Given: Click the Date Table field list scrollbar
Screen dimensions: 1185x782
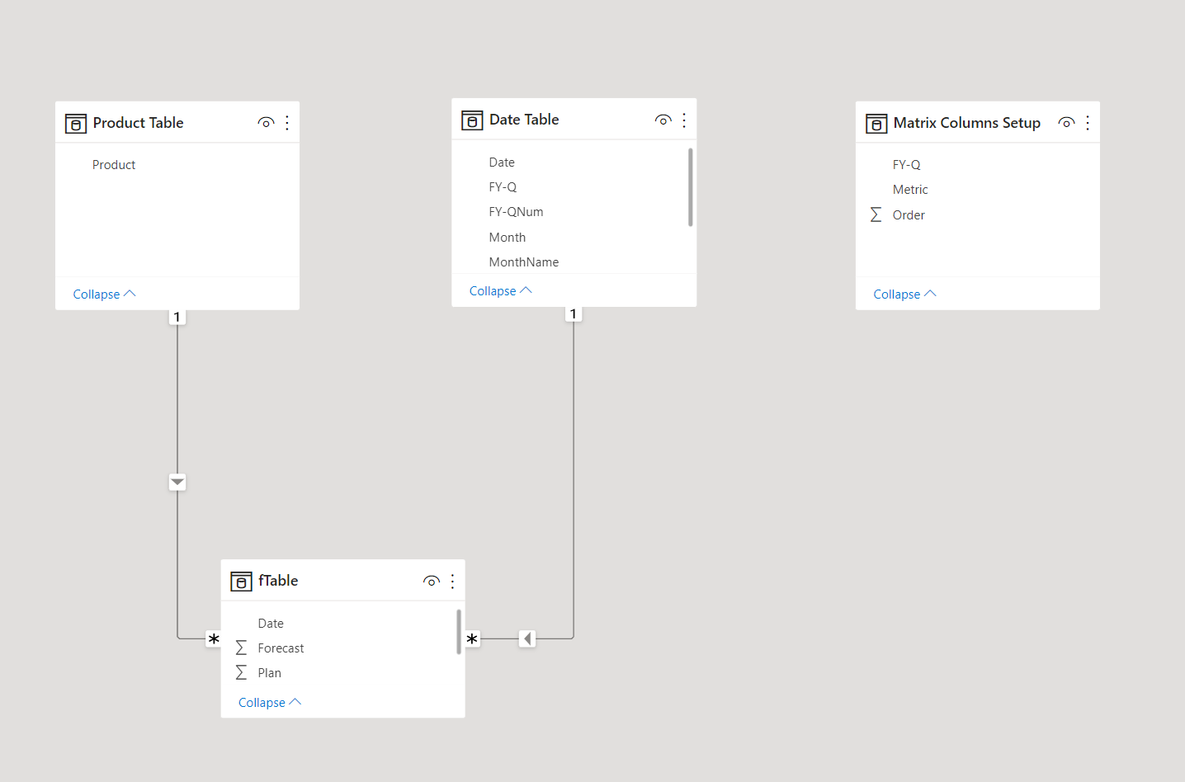Looking at the screenshot, I should click(690, 187).
